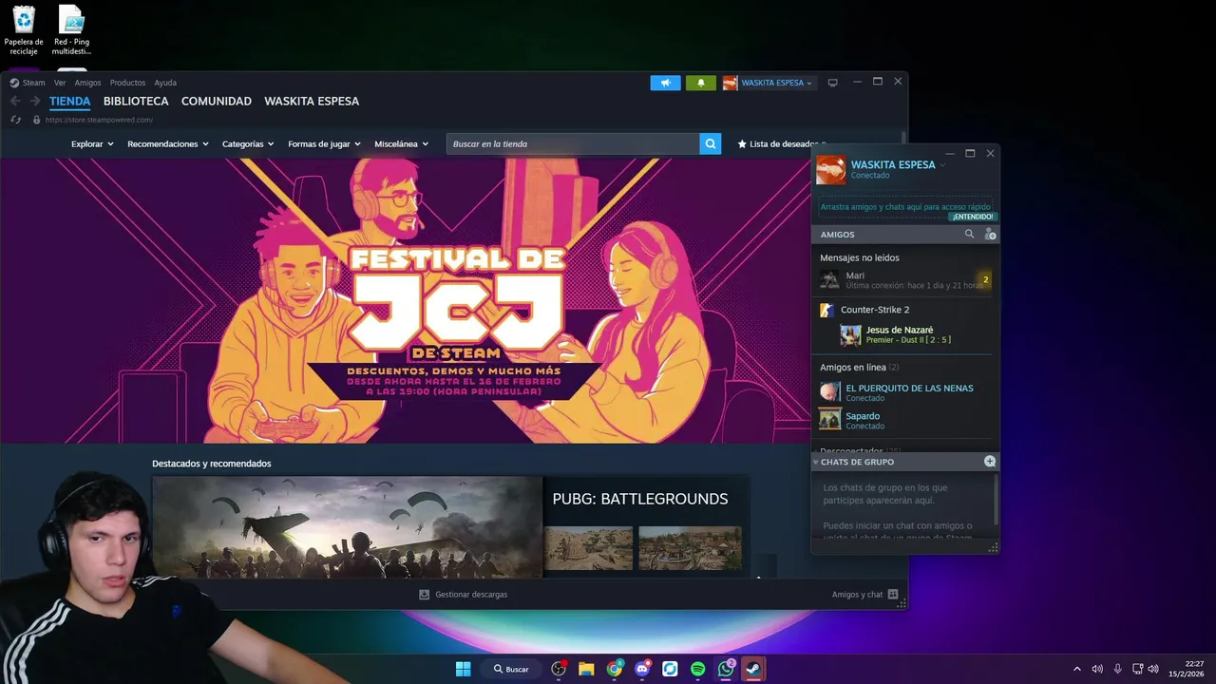Open the Papelera de reciclaje desktop icon
Screen dimensions: 1216x684
(x=24, y=30)
